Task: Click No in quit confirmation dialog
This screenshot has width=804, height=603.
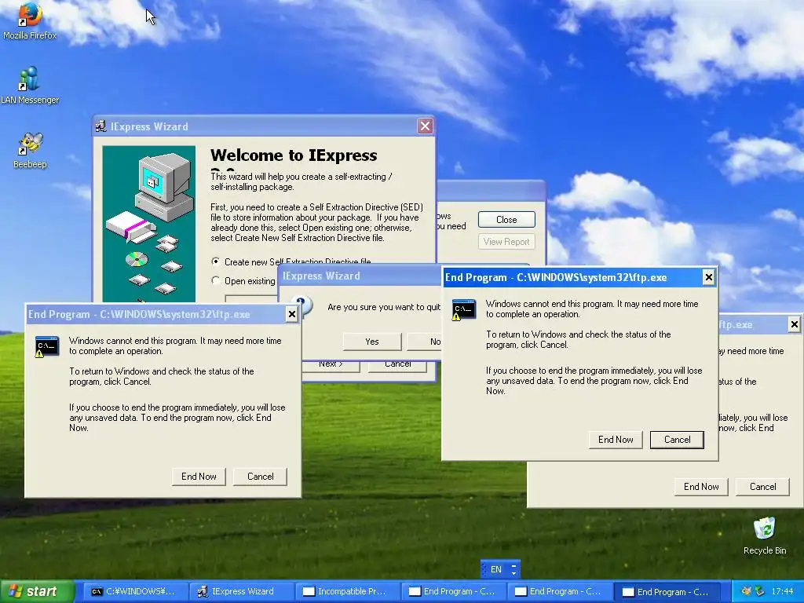Action: click(425, 342)
